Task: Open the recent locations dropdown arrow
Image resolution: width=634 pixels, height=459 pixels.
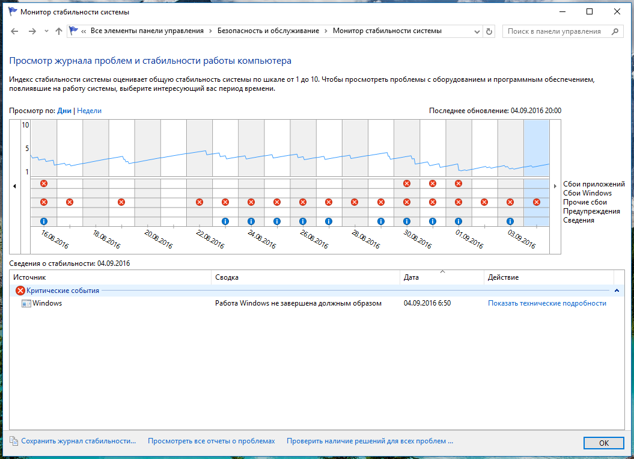Action: click(x=46, y=31)
